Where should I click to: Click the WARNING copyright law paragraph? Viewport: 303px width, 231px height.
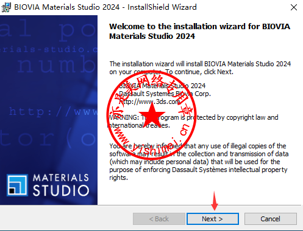coord(193,121)
